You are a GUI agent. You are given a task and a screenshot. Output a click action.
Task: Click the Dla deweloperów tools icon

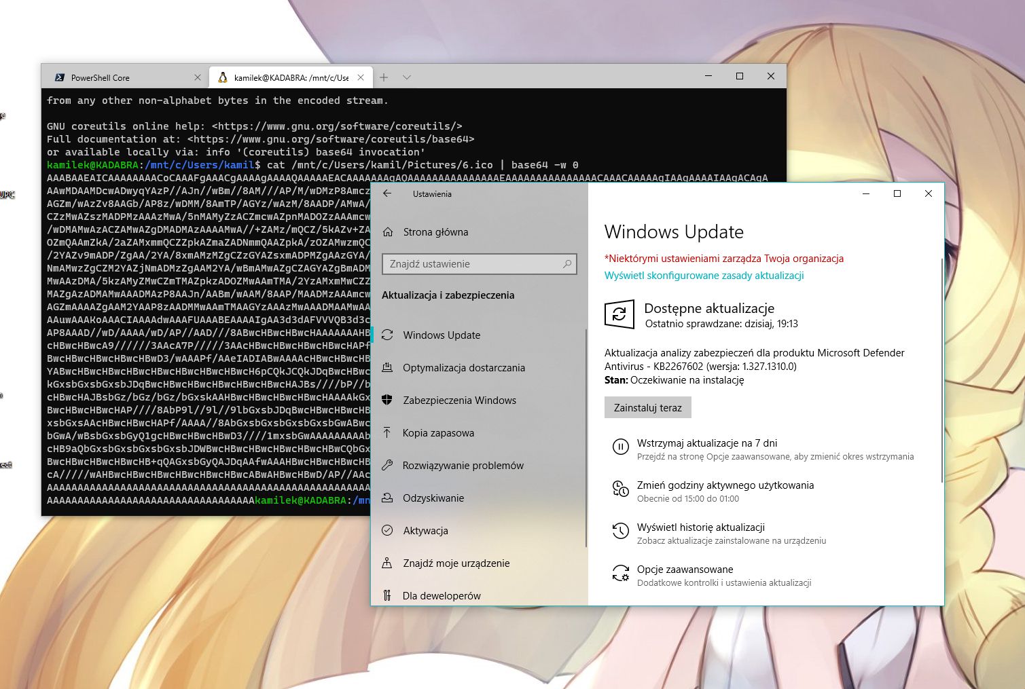[x=387, y=595]
